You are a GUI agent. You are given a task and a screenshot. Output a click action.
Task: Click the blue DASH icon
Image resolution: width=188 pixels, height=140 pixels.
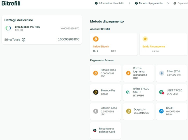pos(161,111)
